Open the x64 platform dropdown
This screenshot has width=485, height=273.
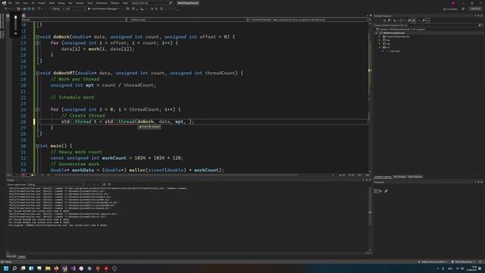pyautogui.click(x=76, y=9)
